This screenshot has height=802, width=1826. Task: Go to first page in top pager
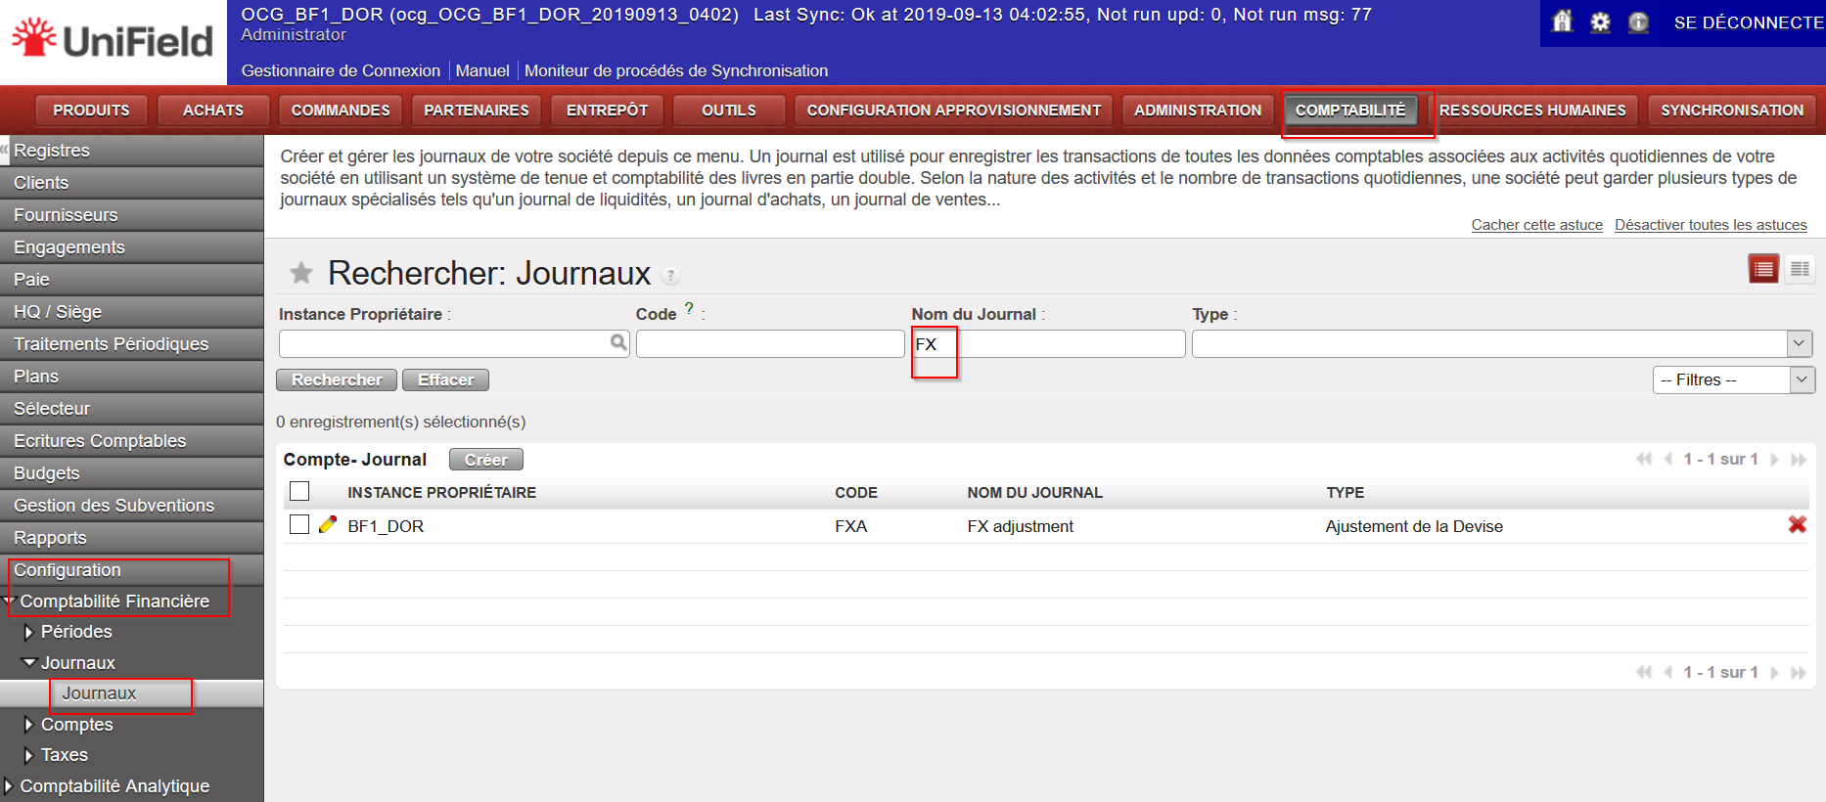pyautogui.click(x=1644, y=459)
